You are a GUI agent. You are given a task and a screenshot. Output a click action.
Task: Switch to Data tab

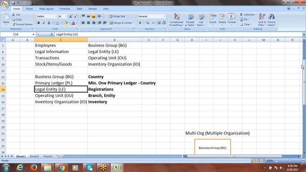tap(79, 9)
